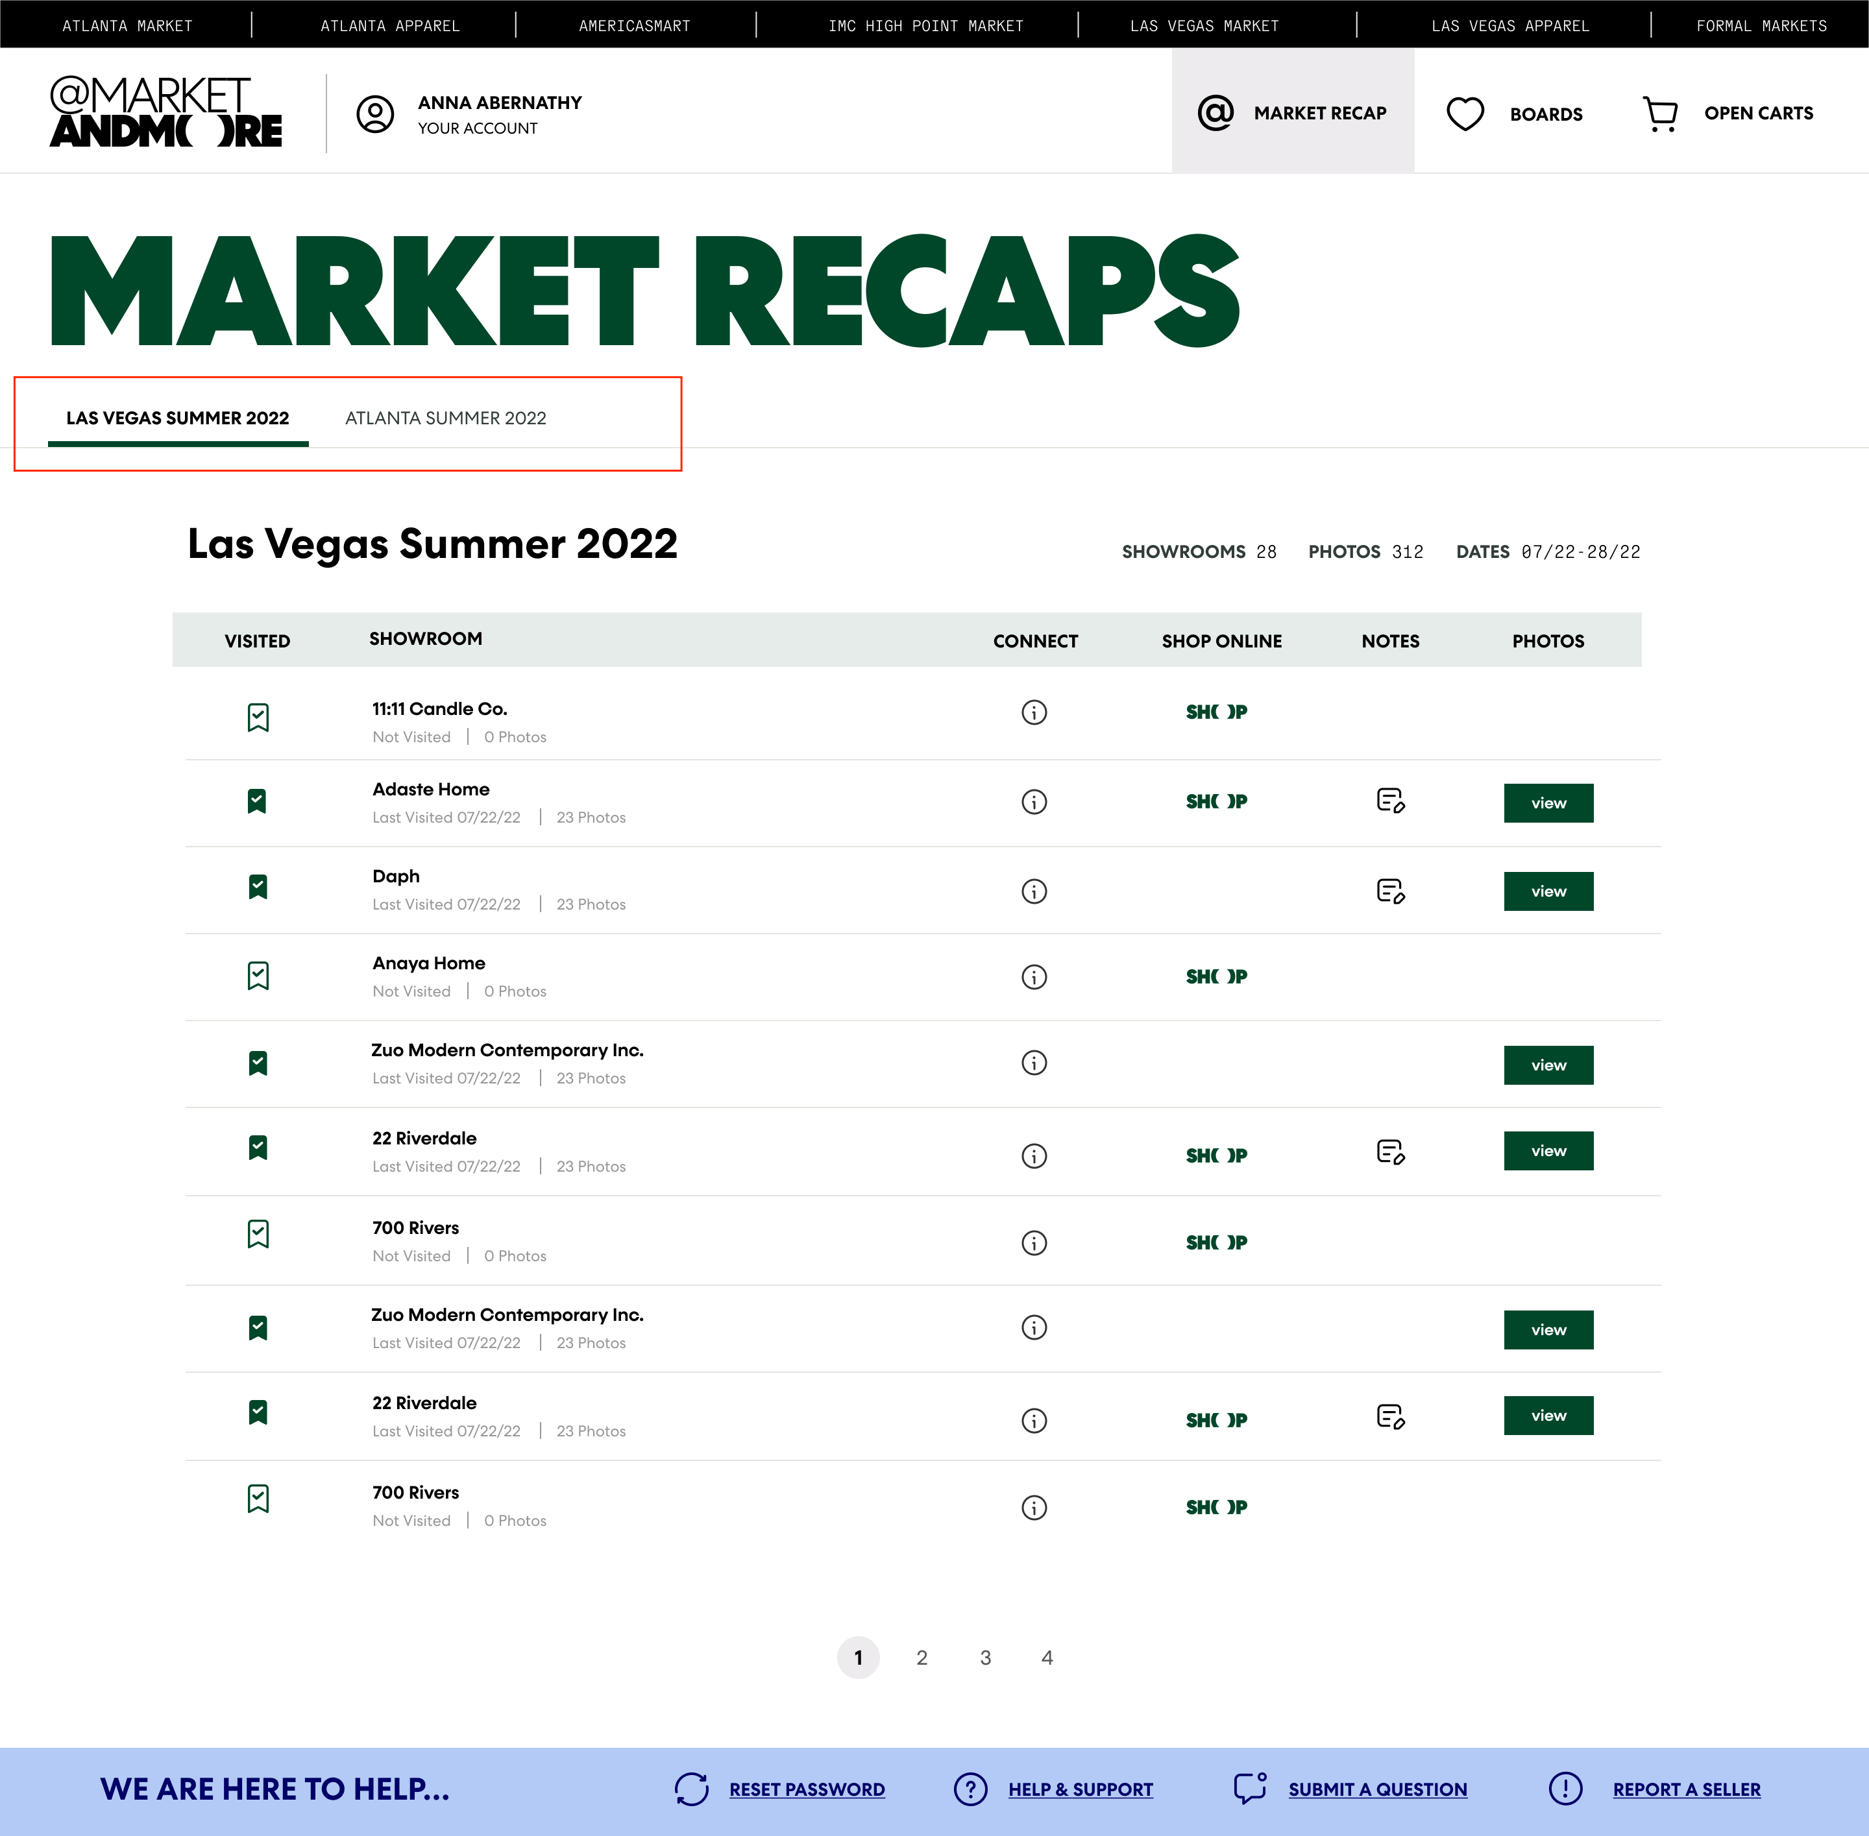Click the Reset Password refresh icon
Screen dimensions: 1869x1836
pos(692,1789)
